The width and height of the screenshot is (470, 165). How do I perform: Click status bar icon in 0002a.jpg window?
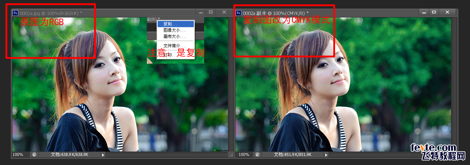pos(34,154)
